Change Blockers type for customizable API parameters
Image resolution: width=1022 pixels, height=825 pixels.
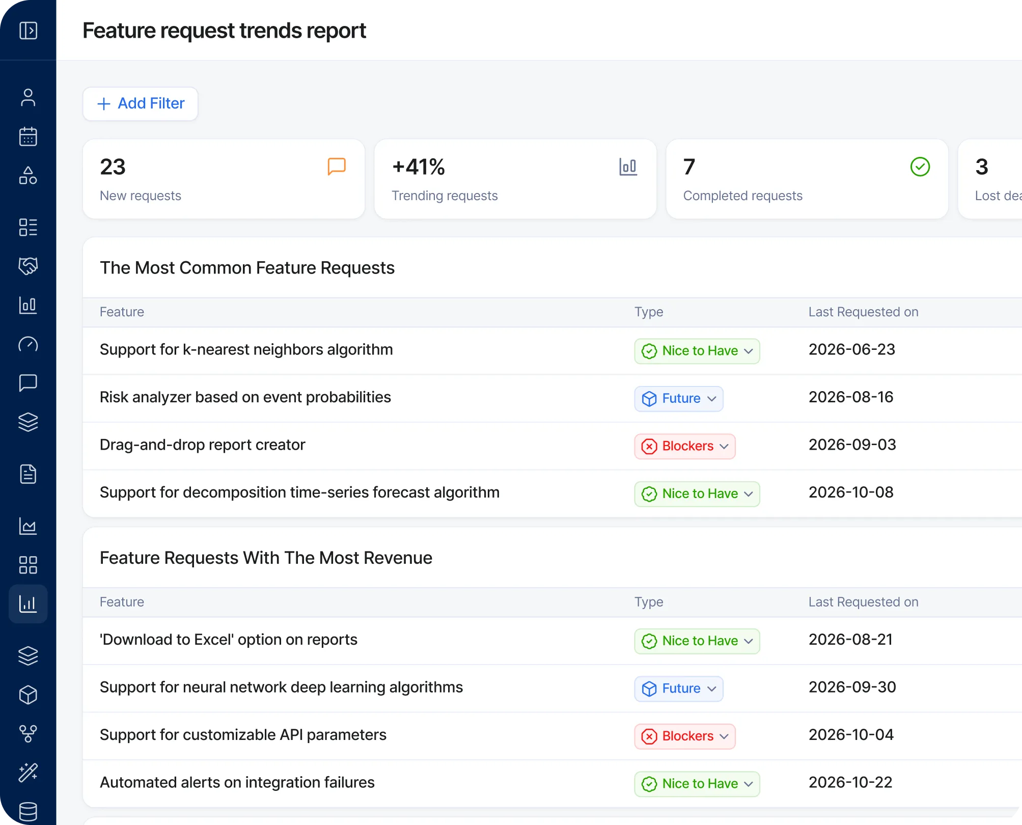tap(684, 736)
